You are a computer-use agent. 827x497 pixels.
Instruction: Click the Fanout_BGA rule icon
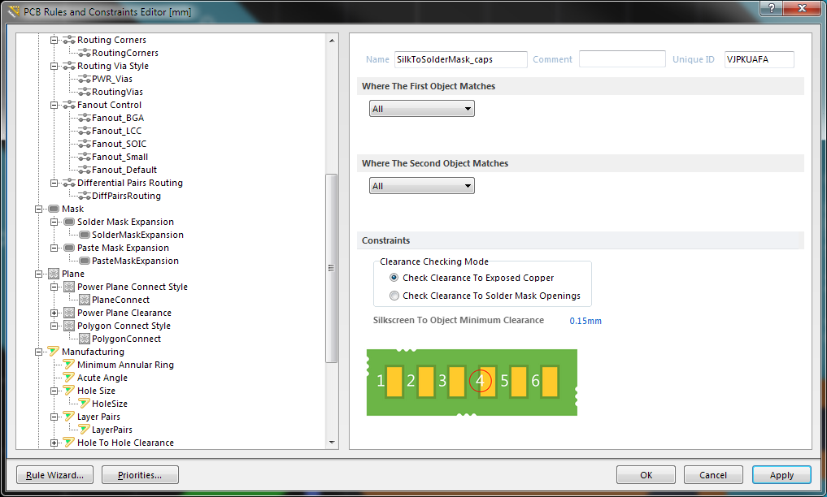[x=84, y=118]
